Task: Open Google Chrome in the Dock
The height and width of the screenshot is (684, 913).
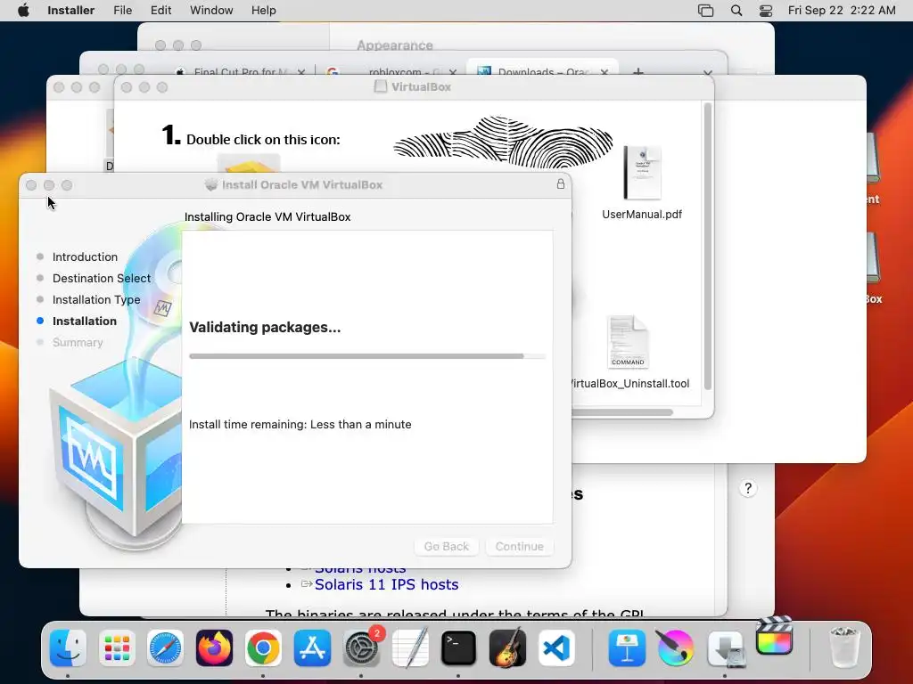Action: point(263,647)
